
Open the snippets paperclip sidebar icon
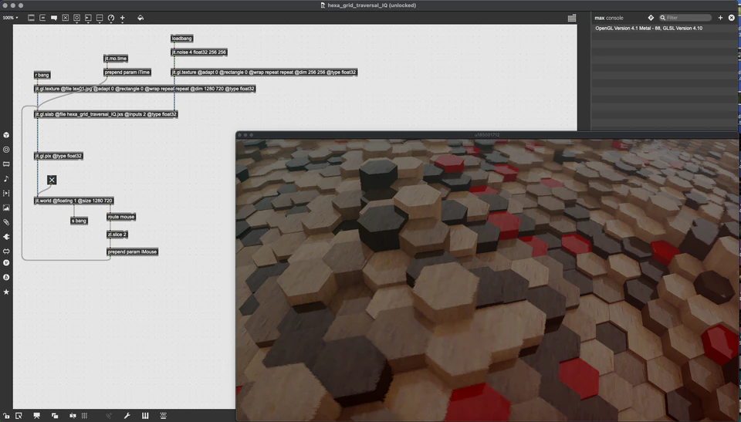click(6, 222)
